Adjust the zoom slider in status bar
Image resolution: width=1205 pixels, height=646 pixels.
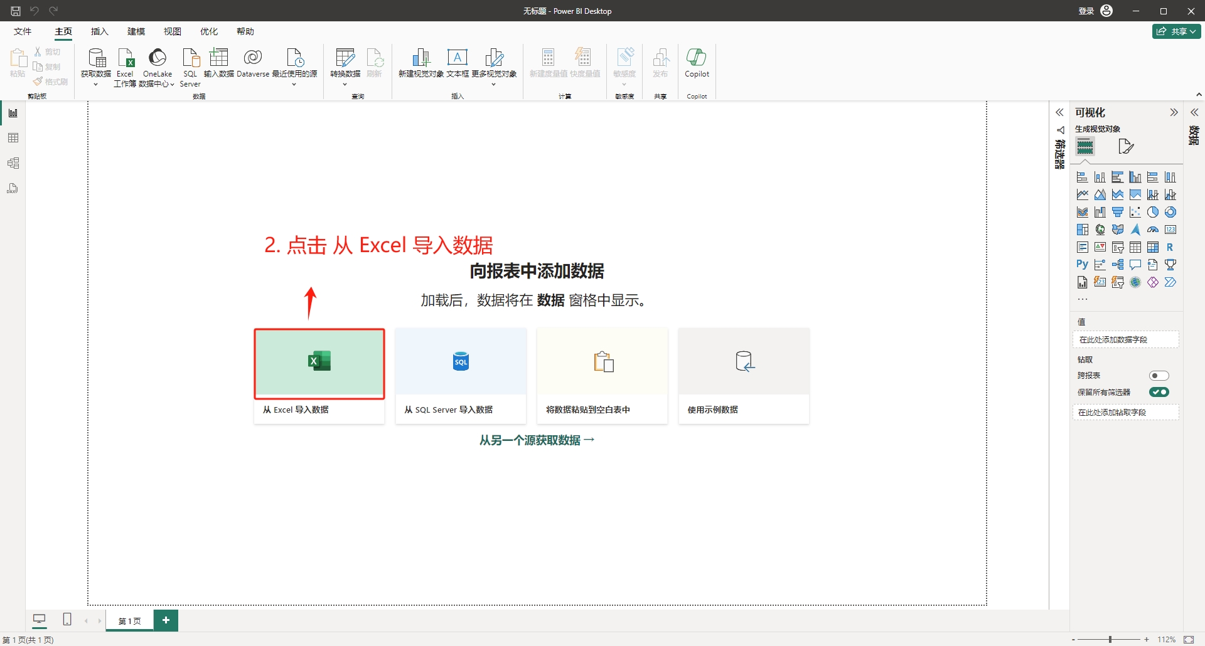pos(1110,639)
